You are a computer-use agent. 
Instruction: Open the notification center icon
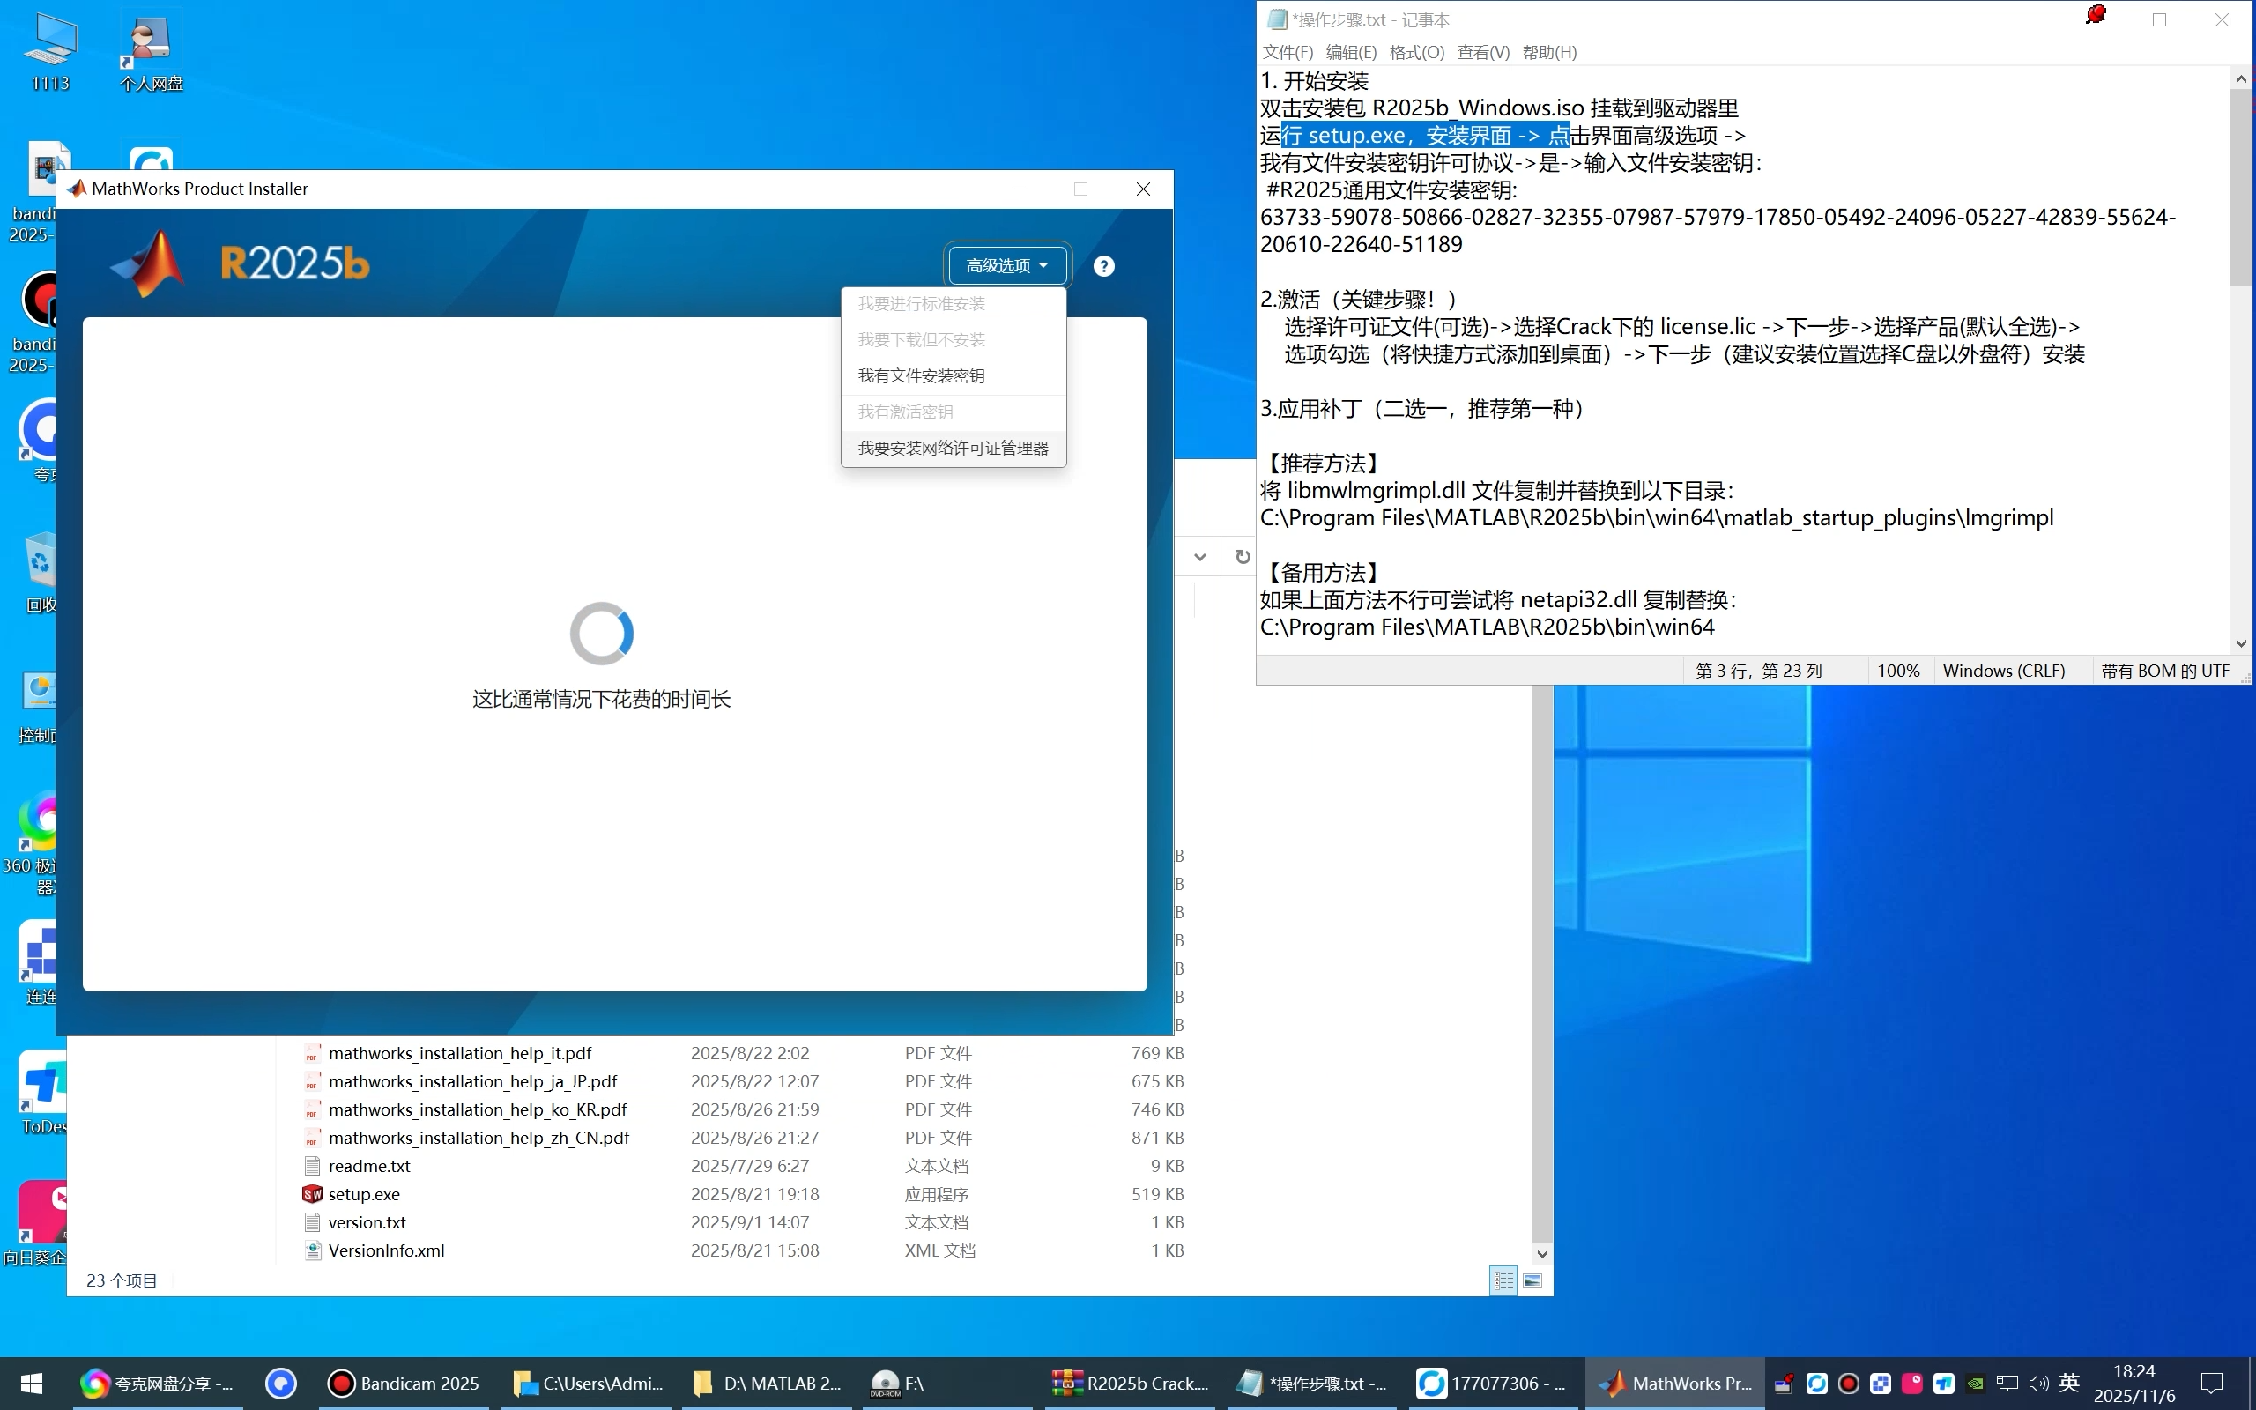[x=2212, y=1383]
